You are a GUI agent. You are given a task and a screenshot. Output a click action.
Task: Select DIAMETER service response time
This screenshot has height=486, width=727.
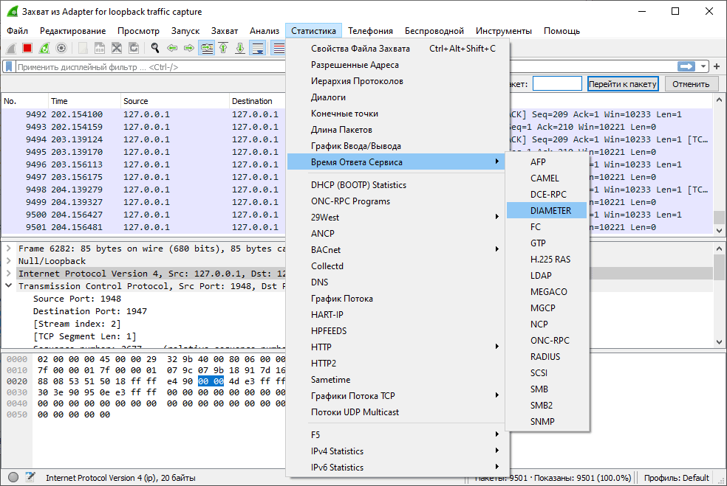[547, 211]
